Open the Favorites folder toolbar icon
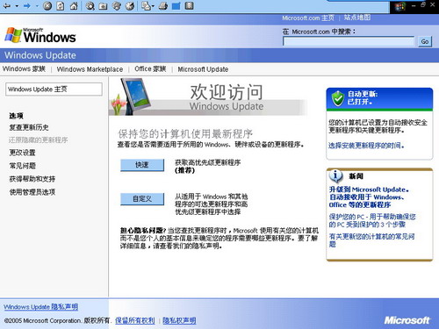Viewport: 439px width, 329px height. click(x=103, y=6)
